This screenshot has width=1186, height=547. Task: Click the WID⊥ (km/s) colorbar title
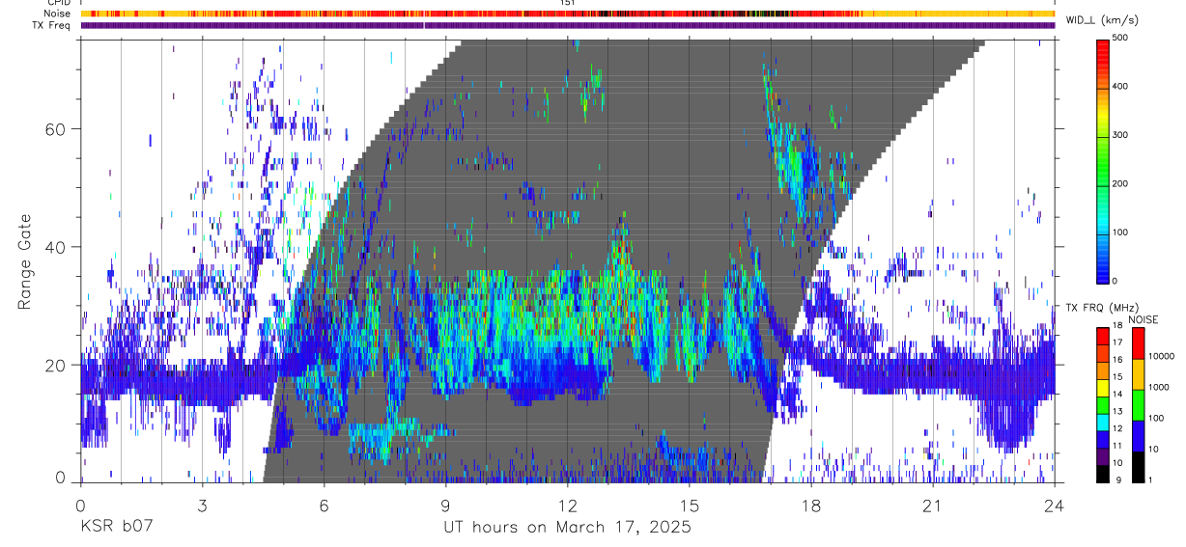tap(1104, 20)
